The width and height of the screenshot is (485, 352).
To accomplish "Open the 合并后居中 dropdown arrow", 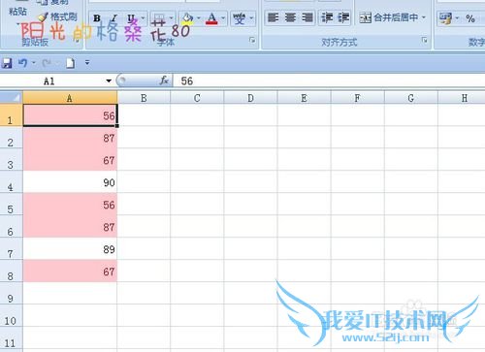I will 424,17.
